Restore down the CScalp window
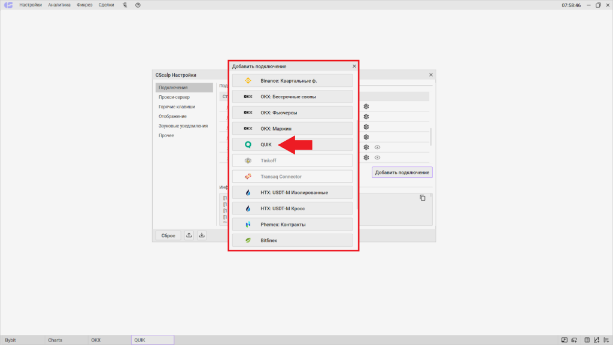 click(598, 5)
